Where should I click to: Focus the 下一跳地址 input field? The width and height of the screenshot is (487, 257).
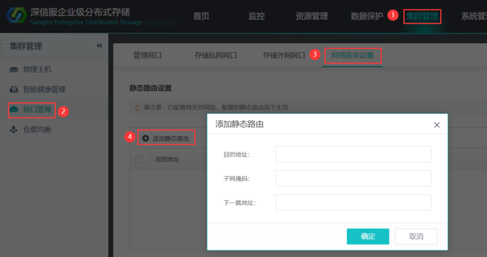tap(353, 202)
